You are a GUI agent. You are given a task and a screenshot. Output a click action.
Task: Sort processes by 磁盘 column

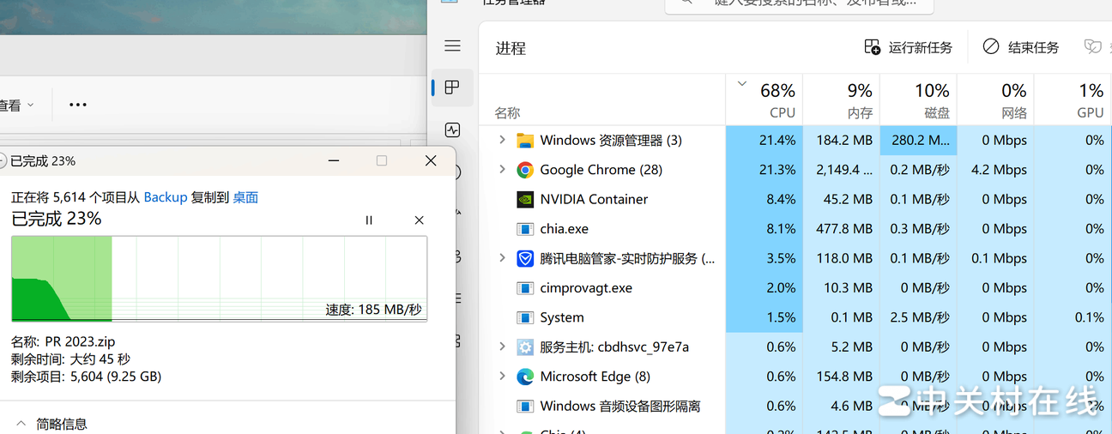919,99
